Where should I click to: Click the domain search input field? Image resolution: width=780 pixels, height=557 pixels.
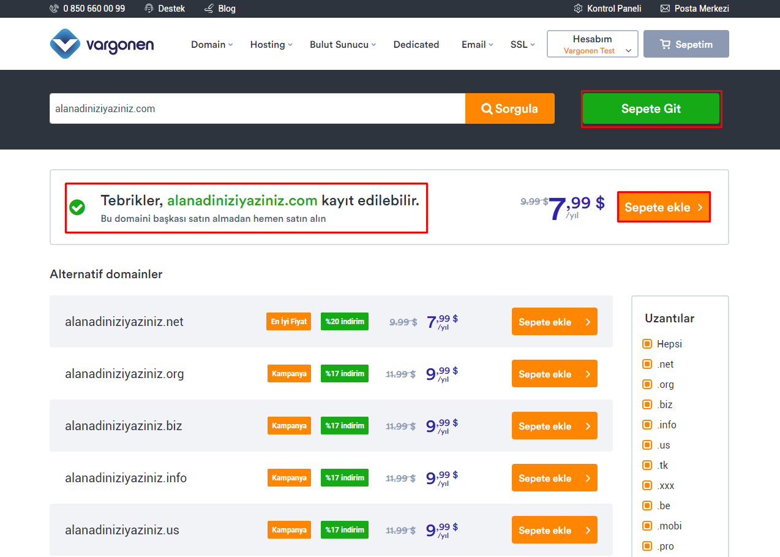(257, 108)
